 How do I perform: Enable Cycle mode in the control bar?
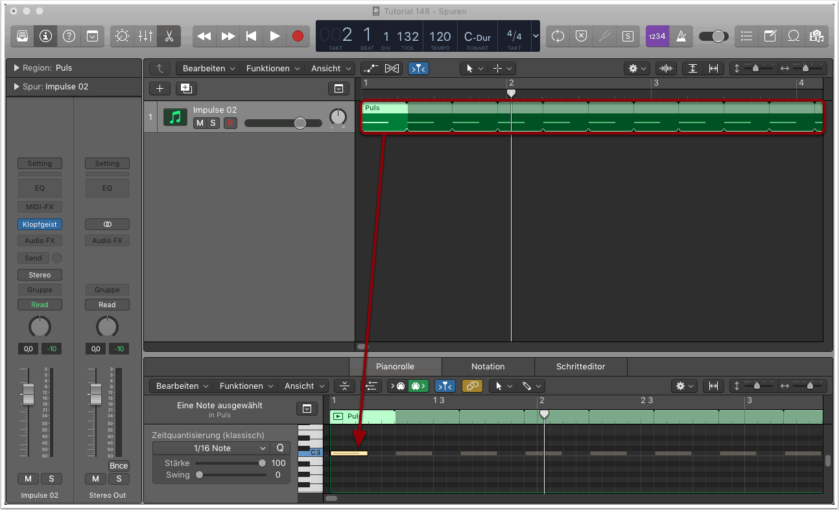(558, 36)
